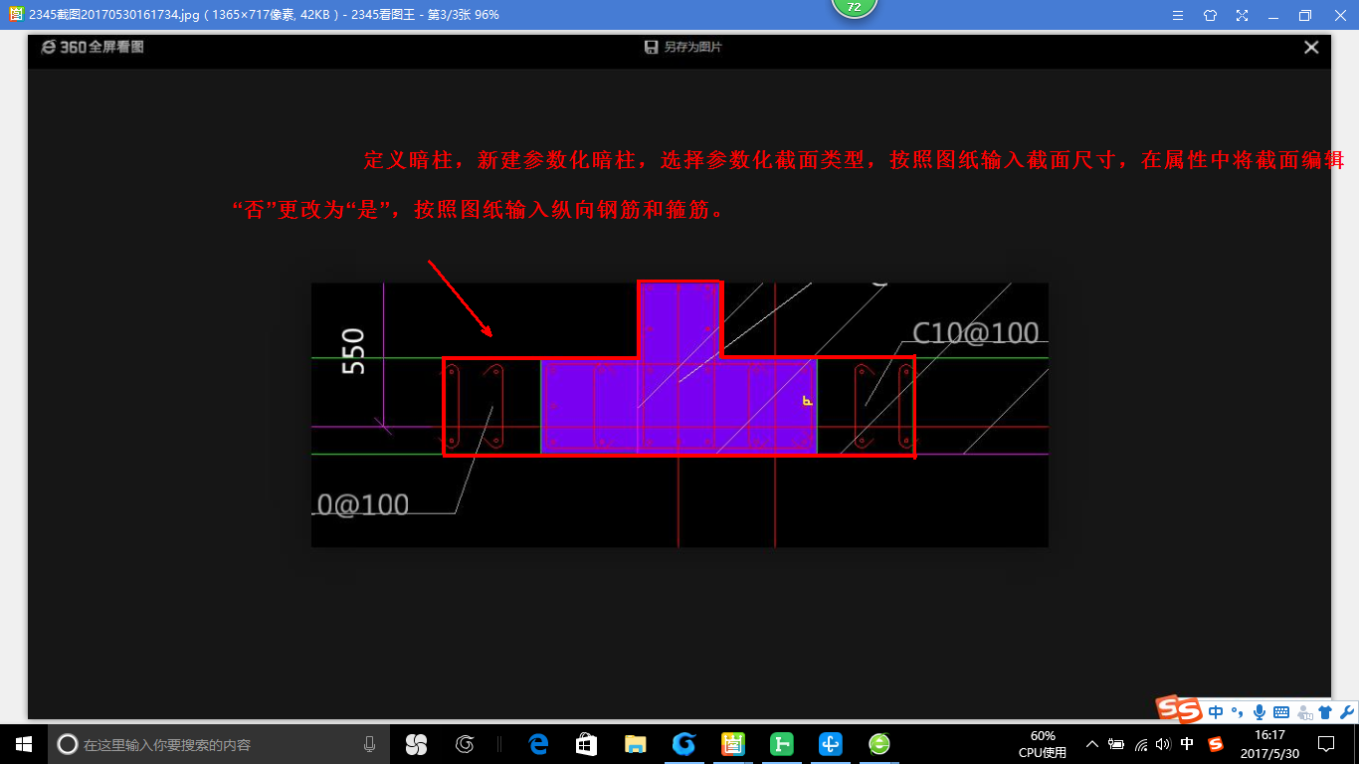The width and height of the screenshot is (1359, 764).
Task: Click the green 72 badge at top
Action: tap(854, 8)
